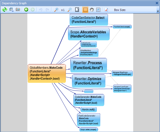
Task: Zoom out with the magnifier minus
Action: pyautogui.click(x=70, y=10)
